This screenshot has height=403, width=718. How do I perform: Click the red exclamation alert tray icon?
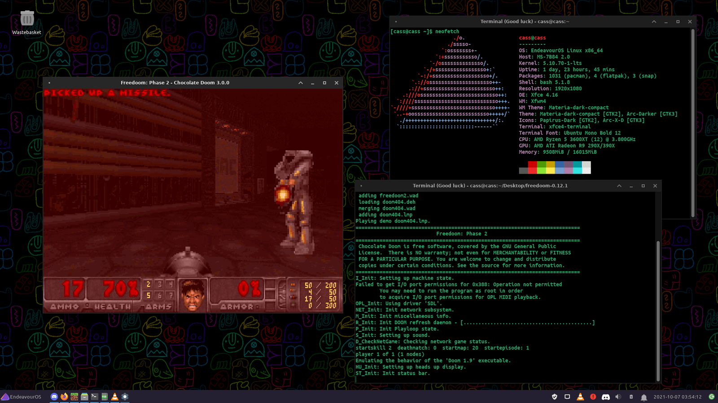[x=593, y=397]
